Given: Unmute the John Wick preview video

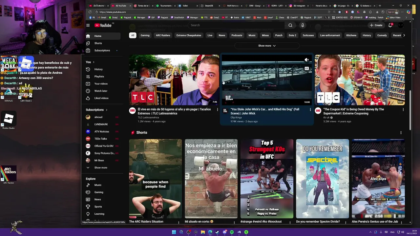Looking at the screenshot, I should pos(307,60).
